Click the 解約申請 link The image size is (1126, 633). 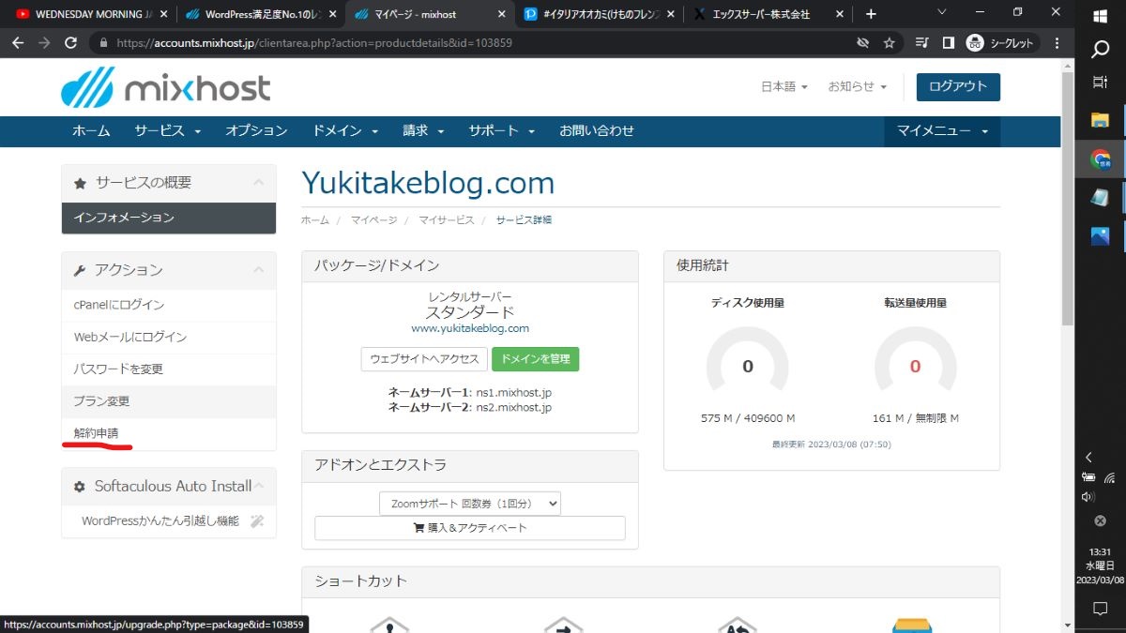(x=96, y=433)
